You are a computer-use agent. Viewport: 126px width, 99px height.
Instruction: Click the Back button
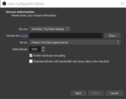click(79, 93)
